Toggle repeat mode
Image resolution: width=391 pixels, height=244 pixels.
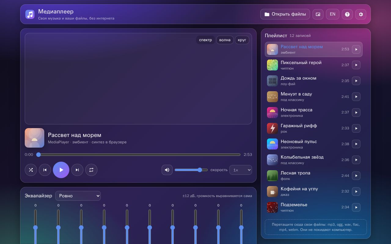91,170
